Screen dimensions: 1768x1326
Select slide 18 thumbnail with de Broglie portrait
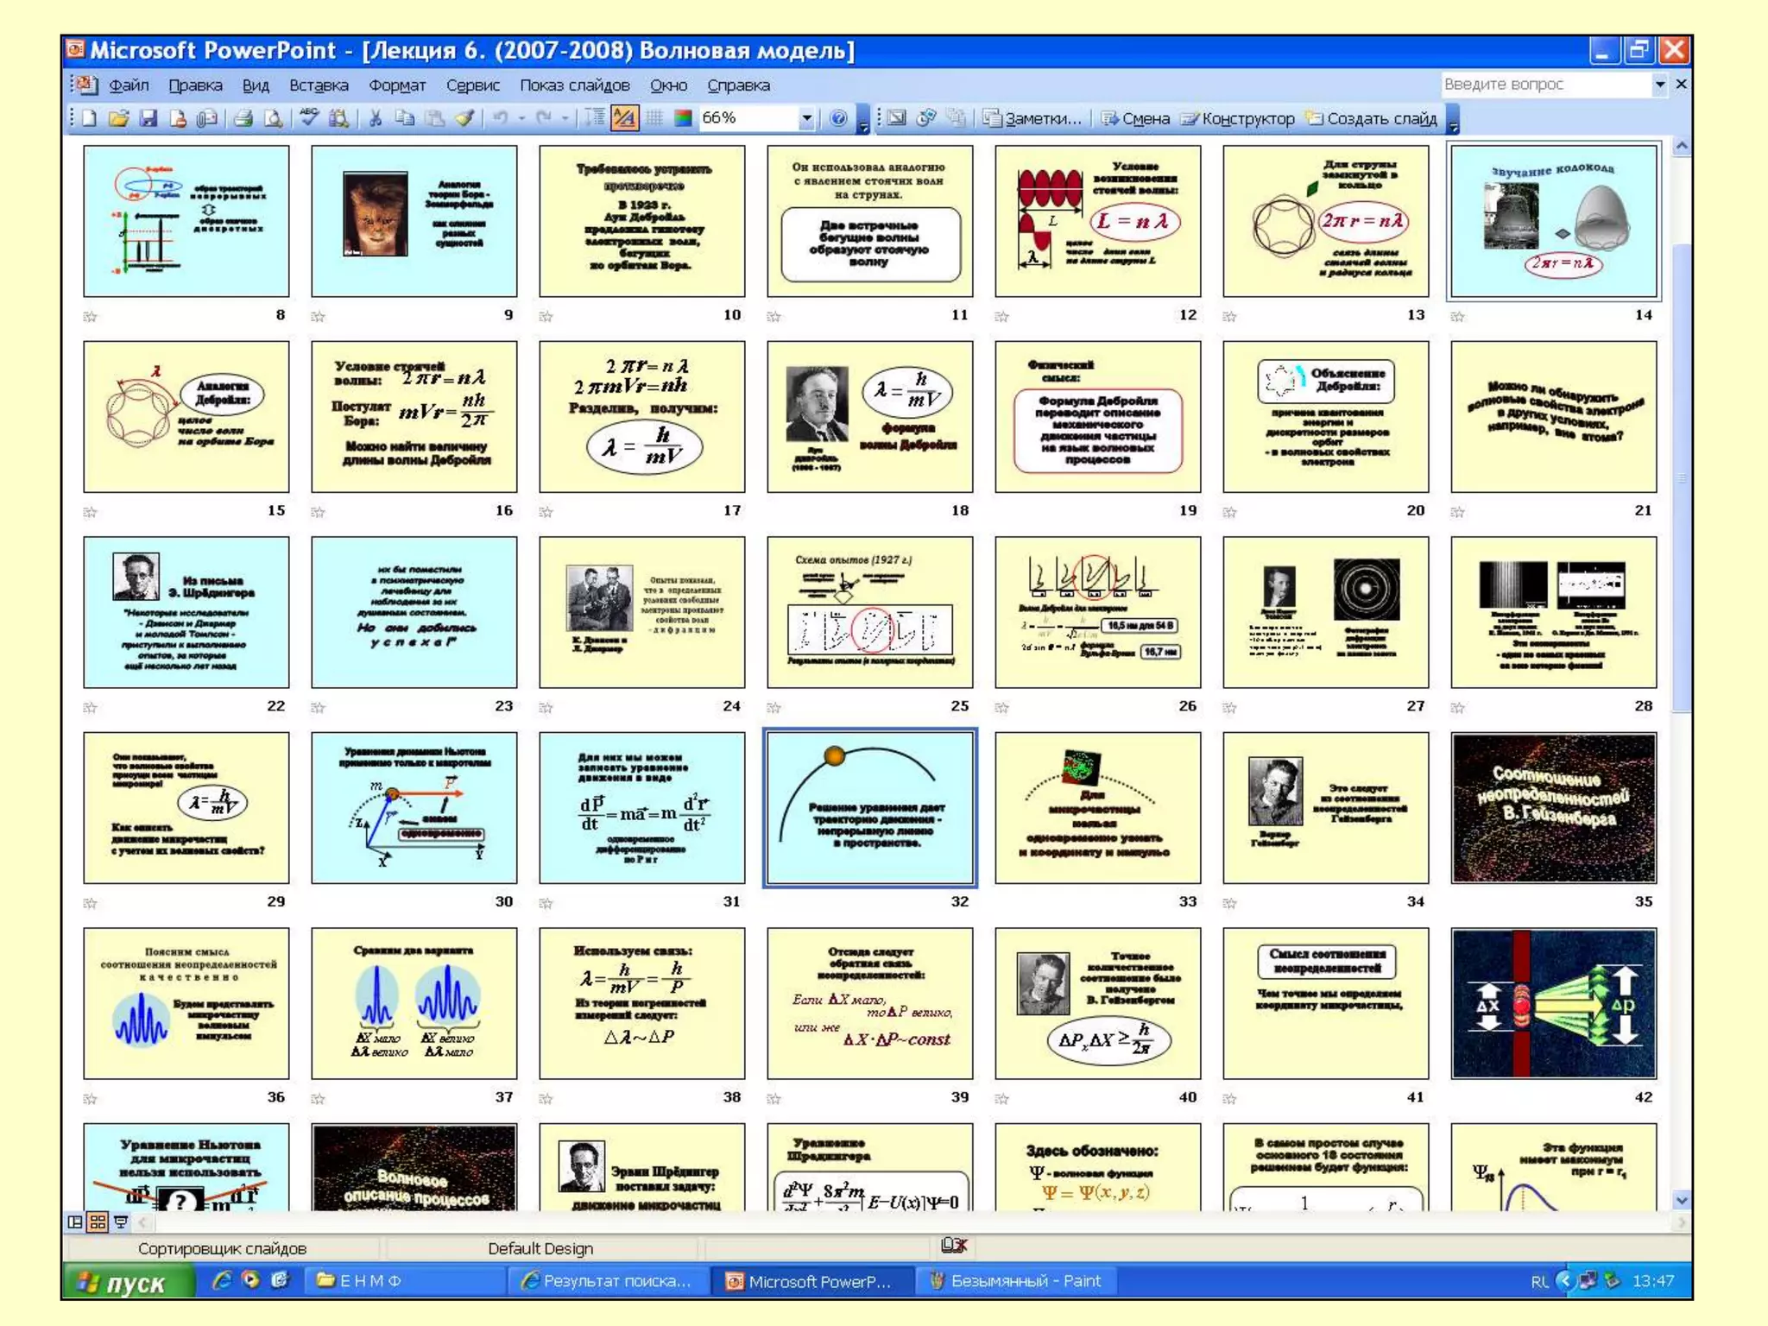869,416
